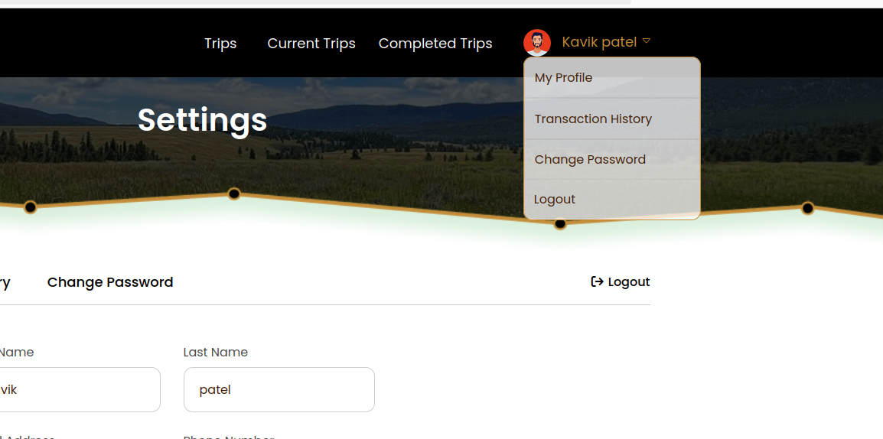Screen dimensions: 883x439
Task: Open Completed Trips in the navbar
Action: (435, 44)
